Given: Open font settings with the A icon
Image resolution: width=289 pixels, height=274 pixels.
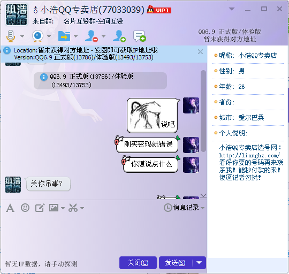Looking at the screenshot, I should pos(10,208).
